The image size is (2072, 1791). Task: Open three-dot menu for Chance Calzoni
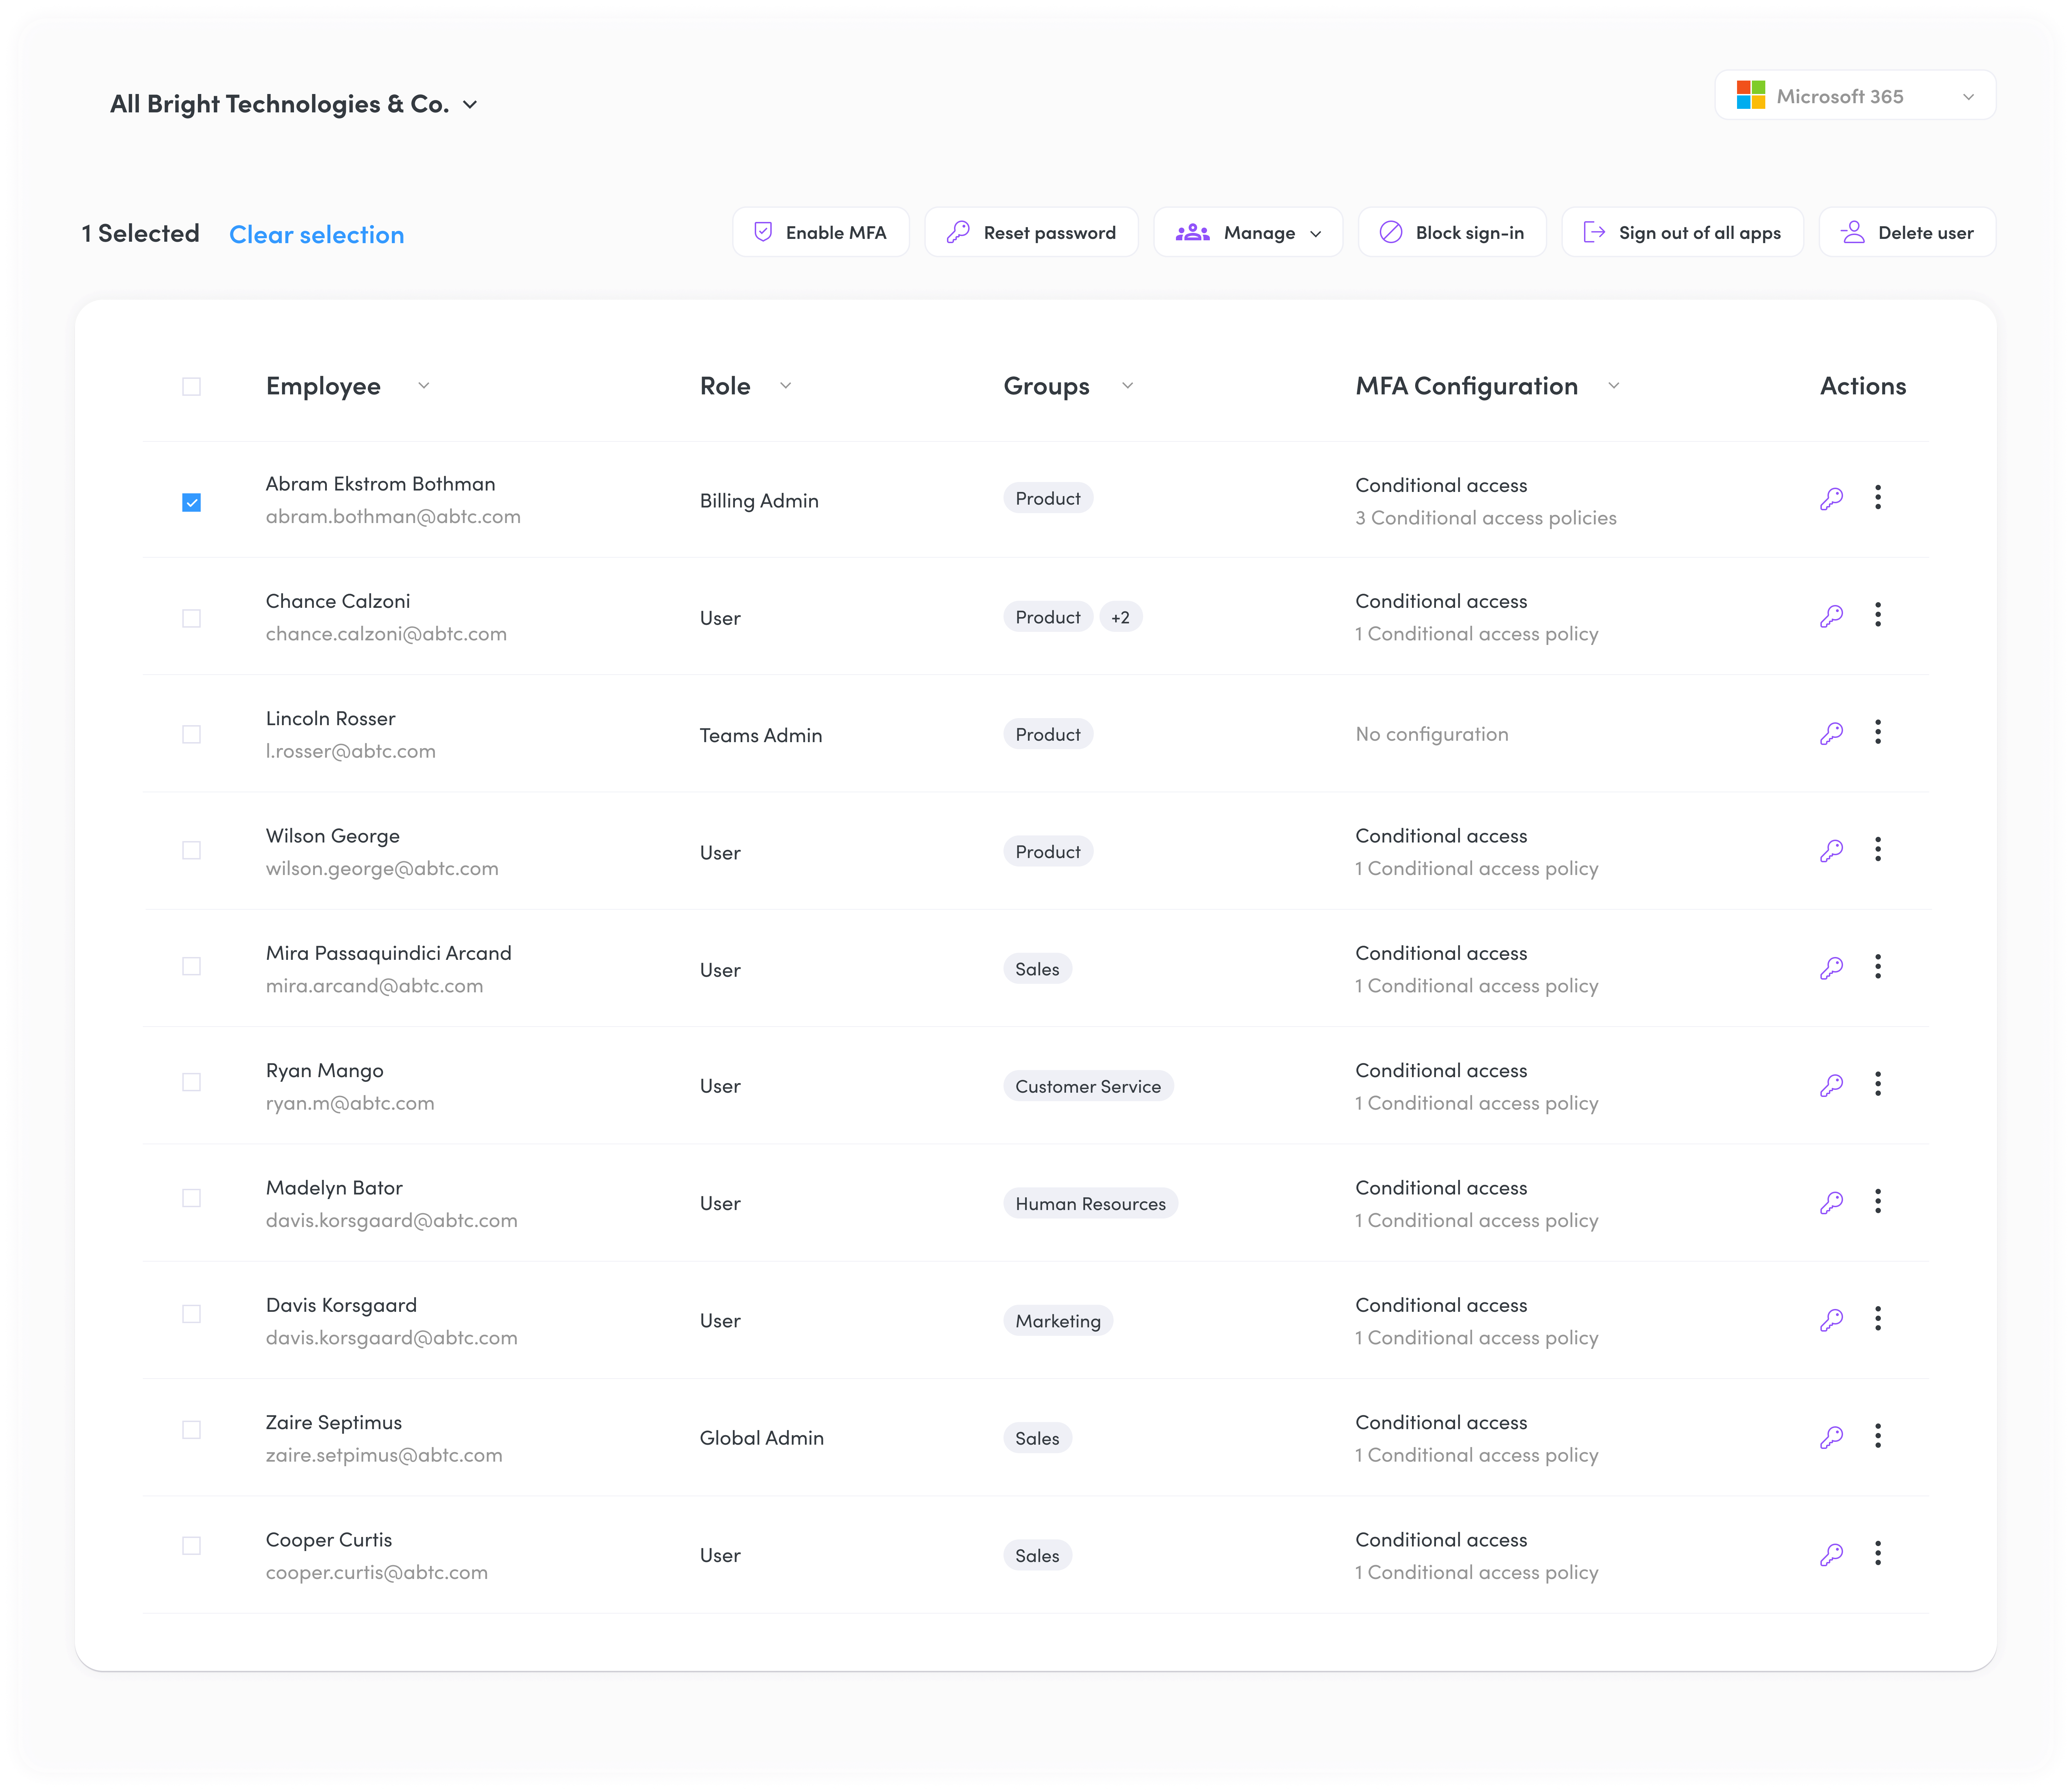pos(1878,615)
